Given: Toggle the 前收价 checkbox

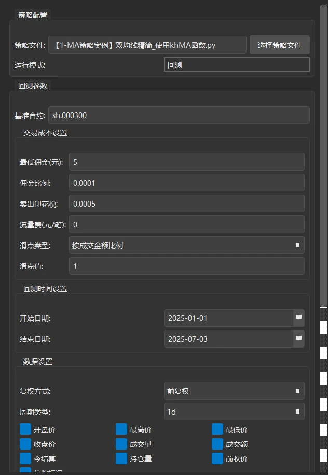Looking at the screenshot, I should click(217, 458).
